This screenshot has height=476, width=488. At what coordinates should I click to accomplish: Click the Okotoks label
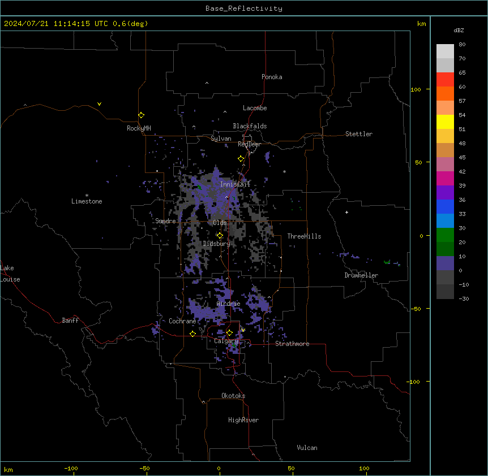pyautogui.click(x=233, y=396)
